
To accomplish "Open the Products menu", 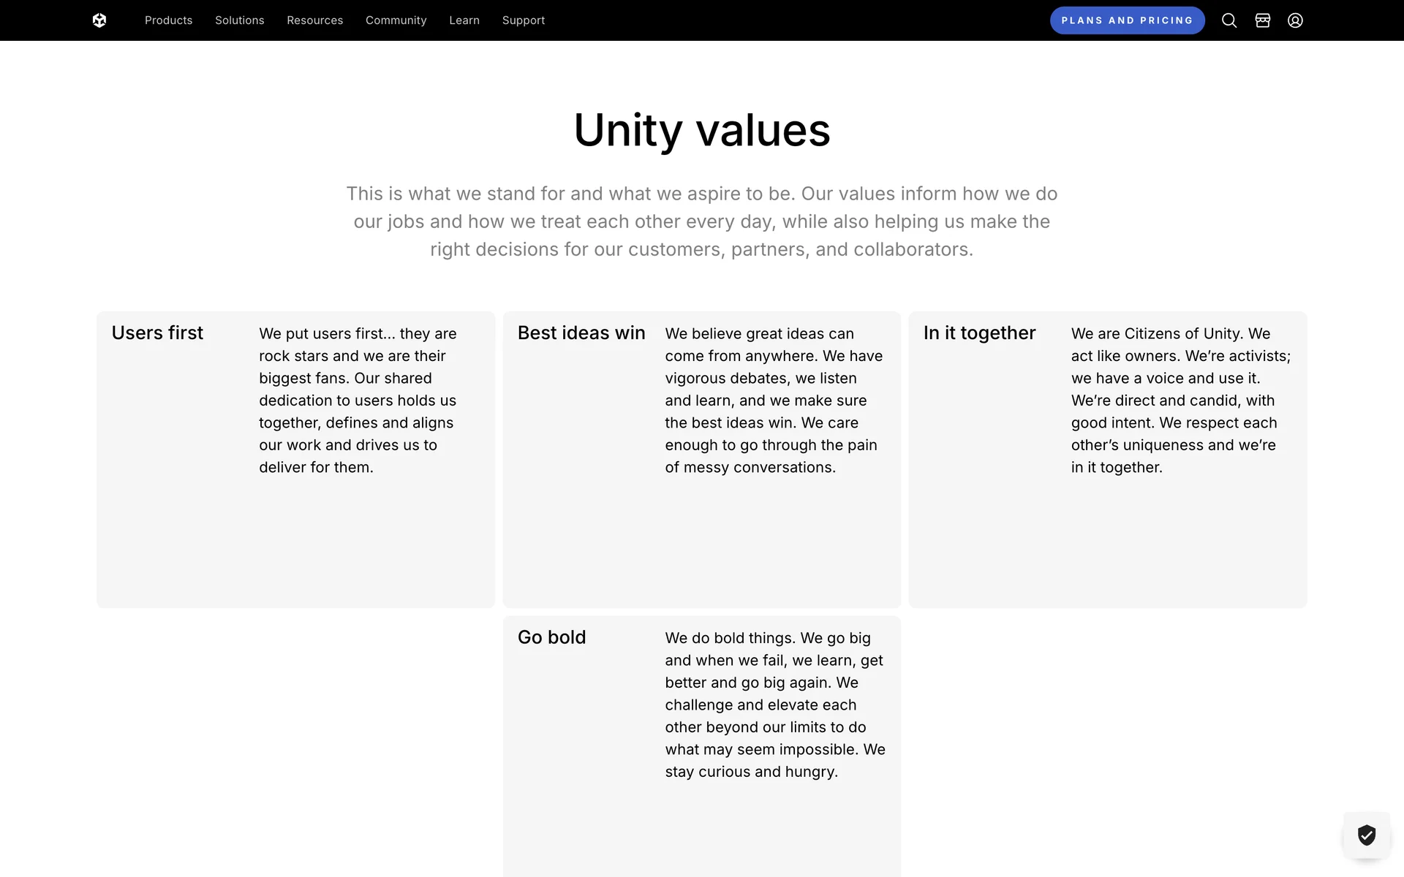I will (168, 20).
